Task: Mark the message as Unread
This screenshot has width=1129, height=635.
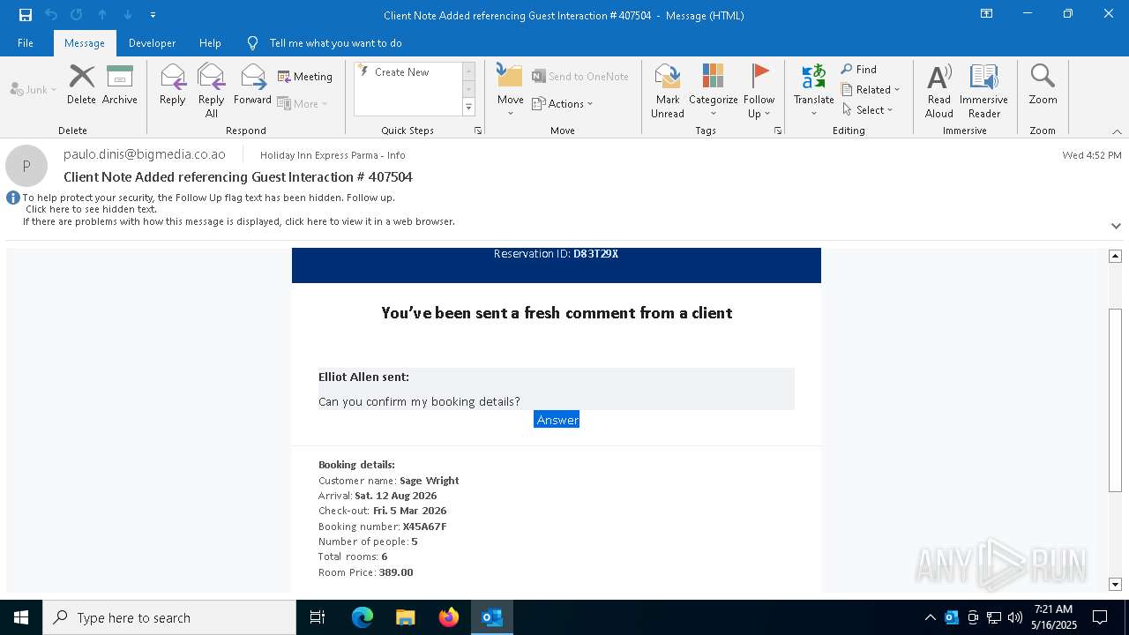Action: click(x=668, y=91)
